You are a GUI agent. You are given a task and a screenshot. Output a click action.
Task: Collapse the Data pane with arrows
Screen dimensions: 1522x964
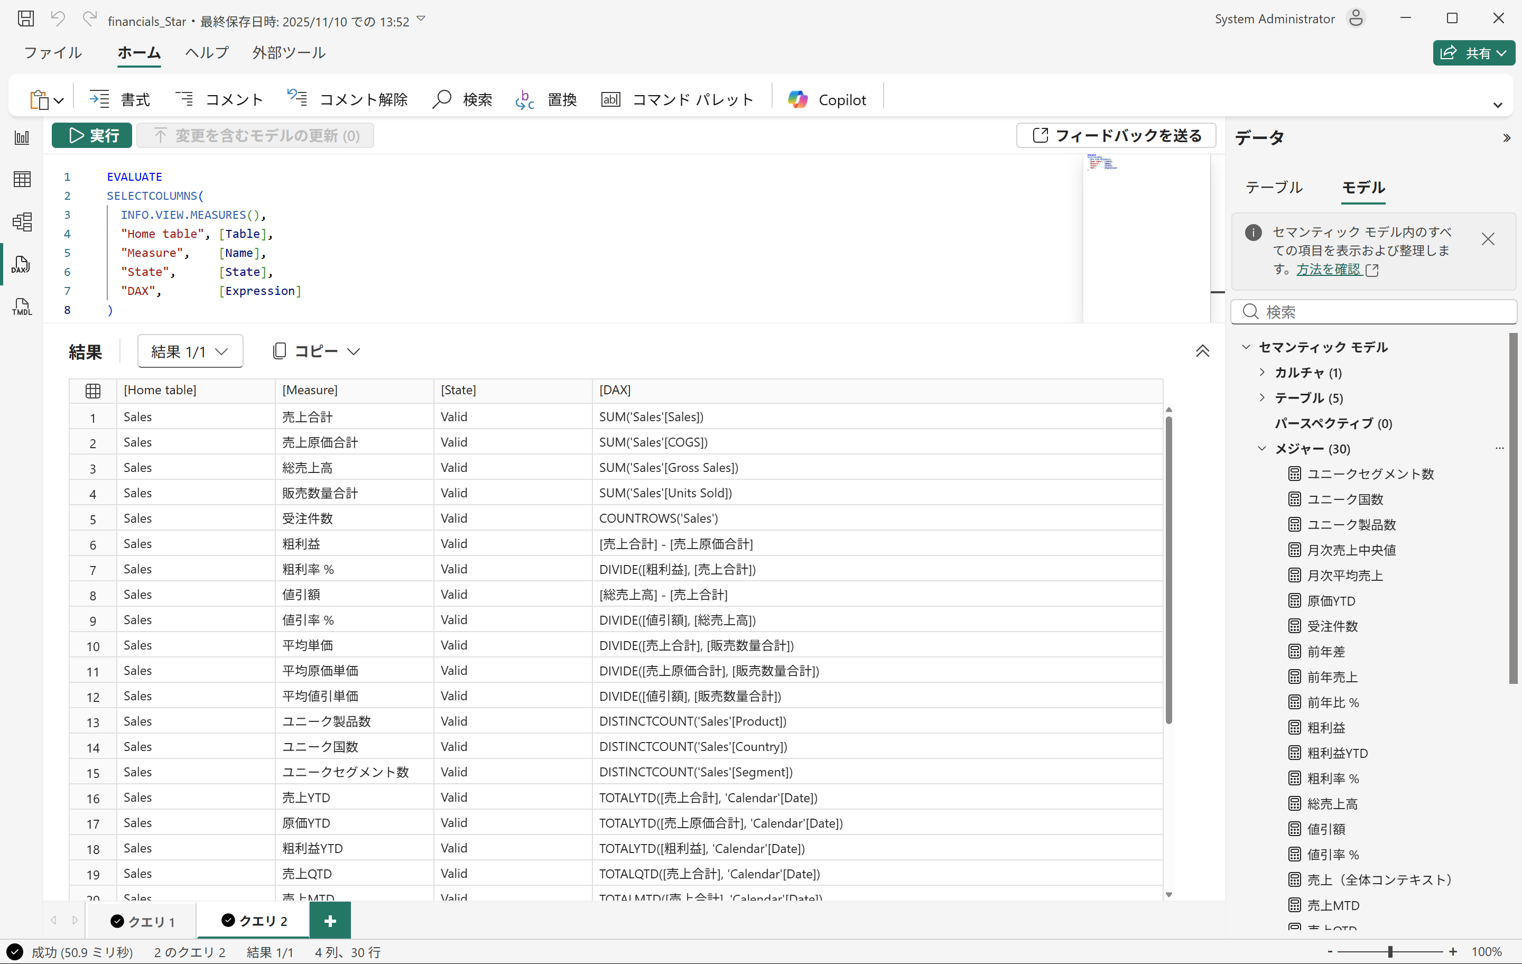point(1506,138)
